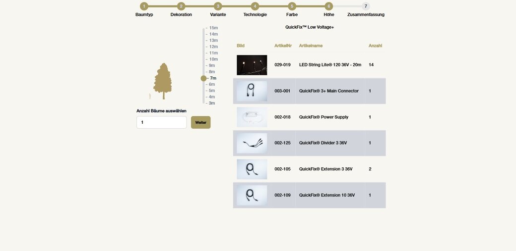Click the 7m slider handle

point(203,78)
